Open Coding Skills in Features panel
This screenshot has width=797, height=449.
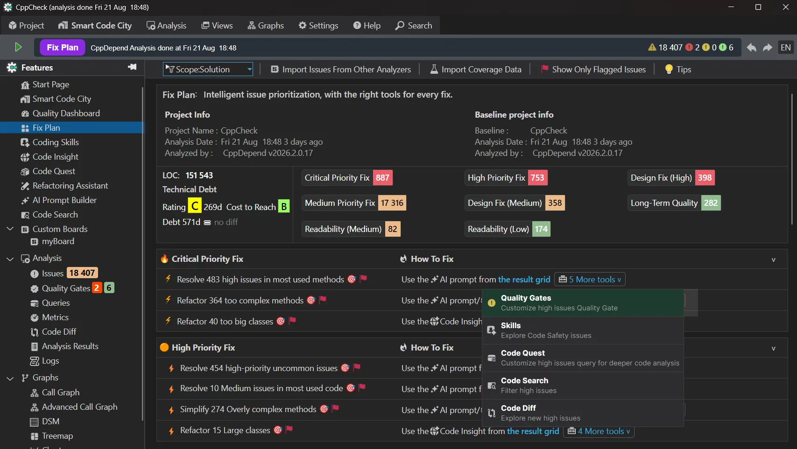point(55,142)
